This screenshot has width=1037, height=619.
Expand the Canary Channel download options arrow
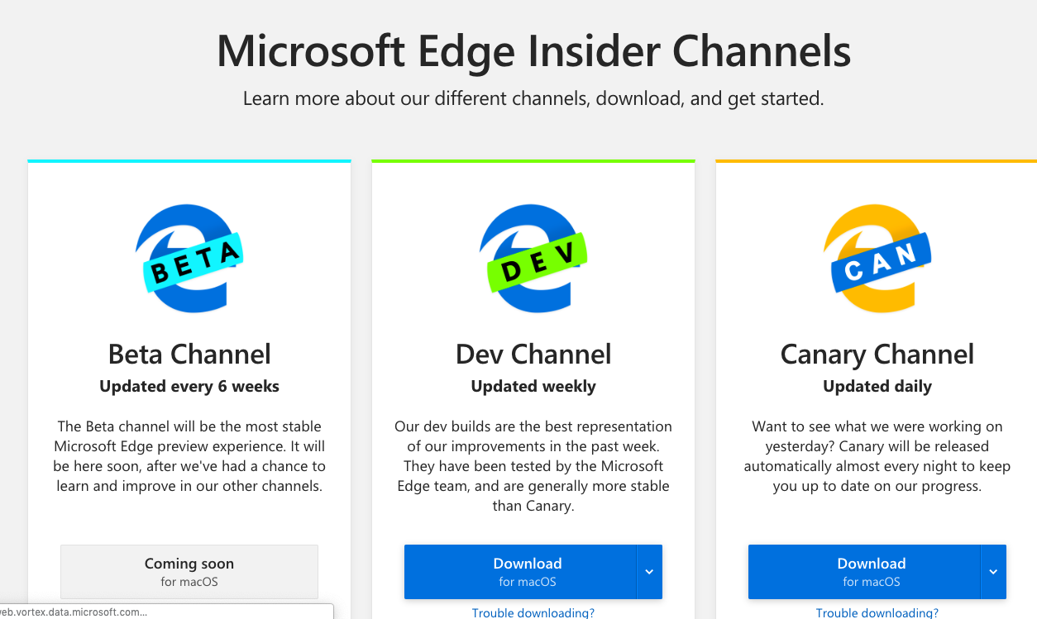pyautogui.click(x=994, y=571)
